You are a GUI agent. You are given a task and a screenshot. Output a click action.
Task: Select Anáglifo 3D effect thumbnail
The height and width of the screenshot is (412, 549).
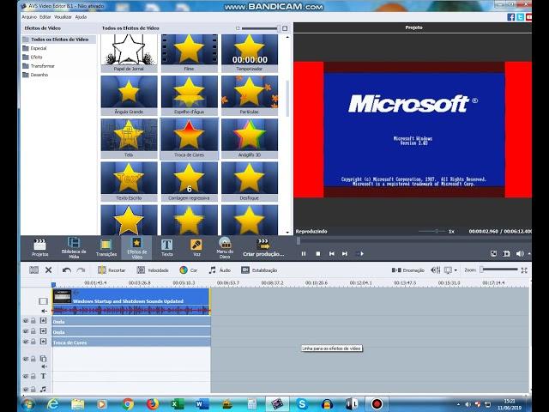tap(250, 139)
